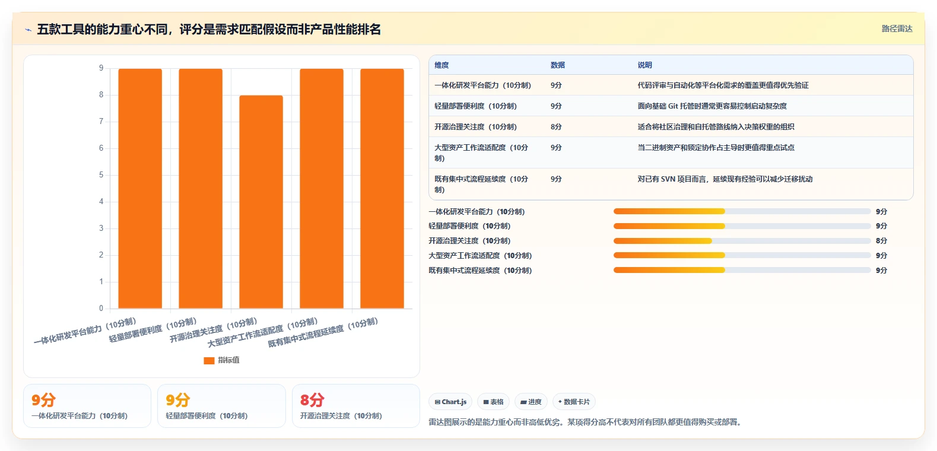Select table row 开源治理关注度（10分制）
Screen dimensions: 937x451
[671, 127]
